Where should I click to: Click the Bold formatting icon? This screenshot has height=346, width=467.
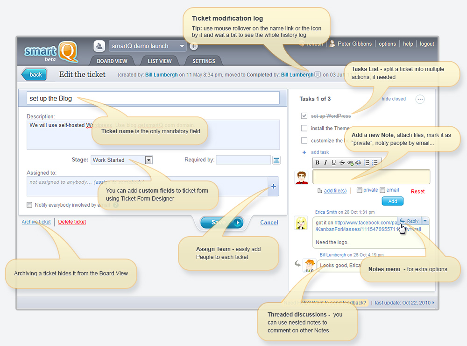tap(318, 163)
